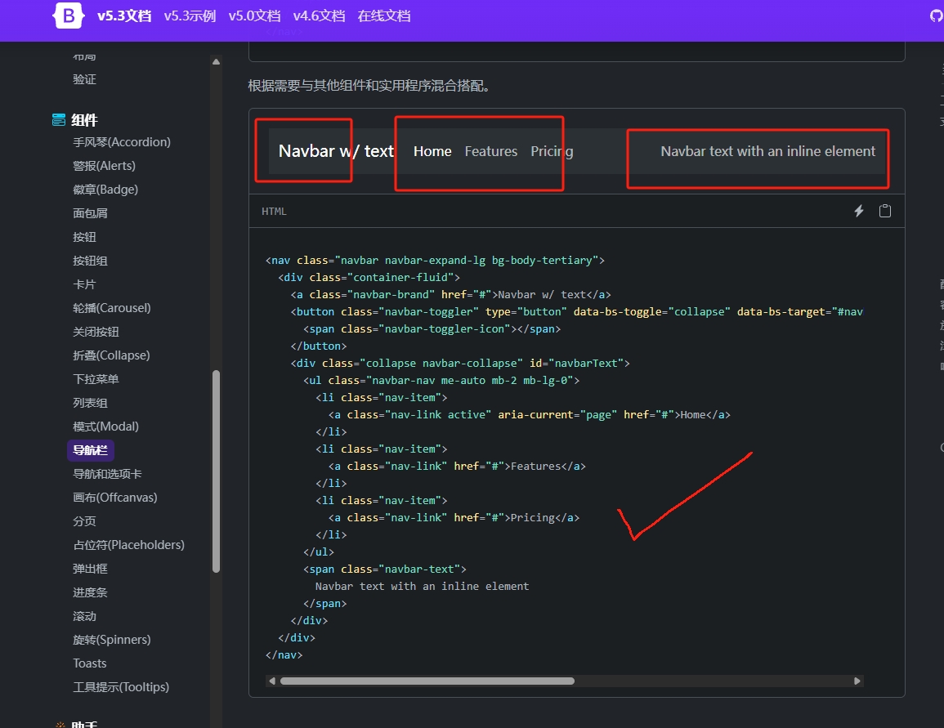
Task: Click the Bootstrap logo icon
Action: (x=69, y=16)
